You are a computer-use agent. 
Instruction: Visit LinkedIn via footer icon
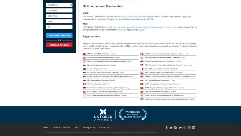[194, 127]
